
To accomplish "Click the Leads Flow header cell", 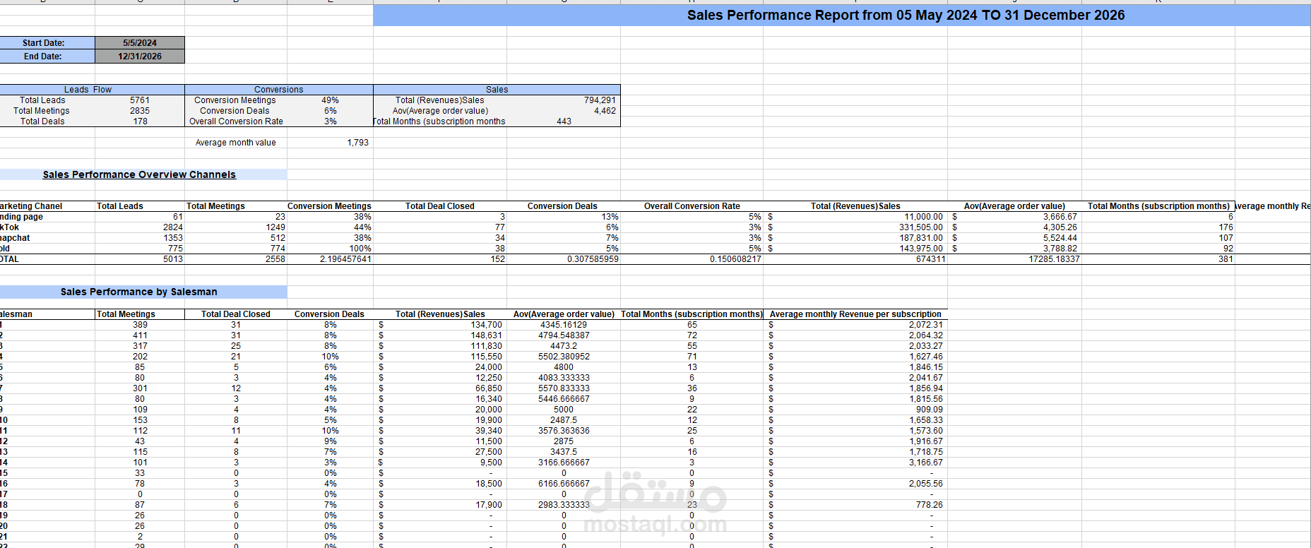I will pos(92,90).
